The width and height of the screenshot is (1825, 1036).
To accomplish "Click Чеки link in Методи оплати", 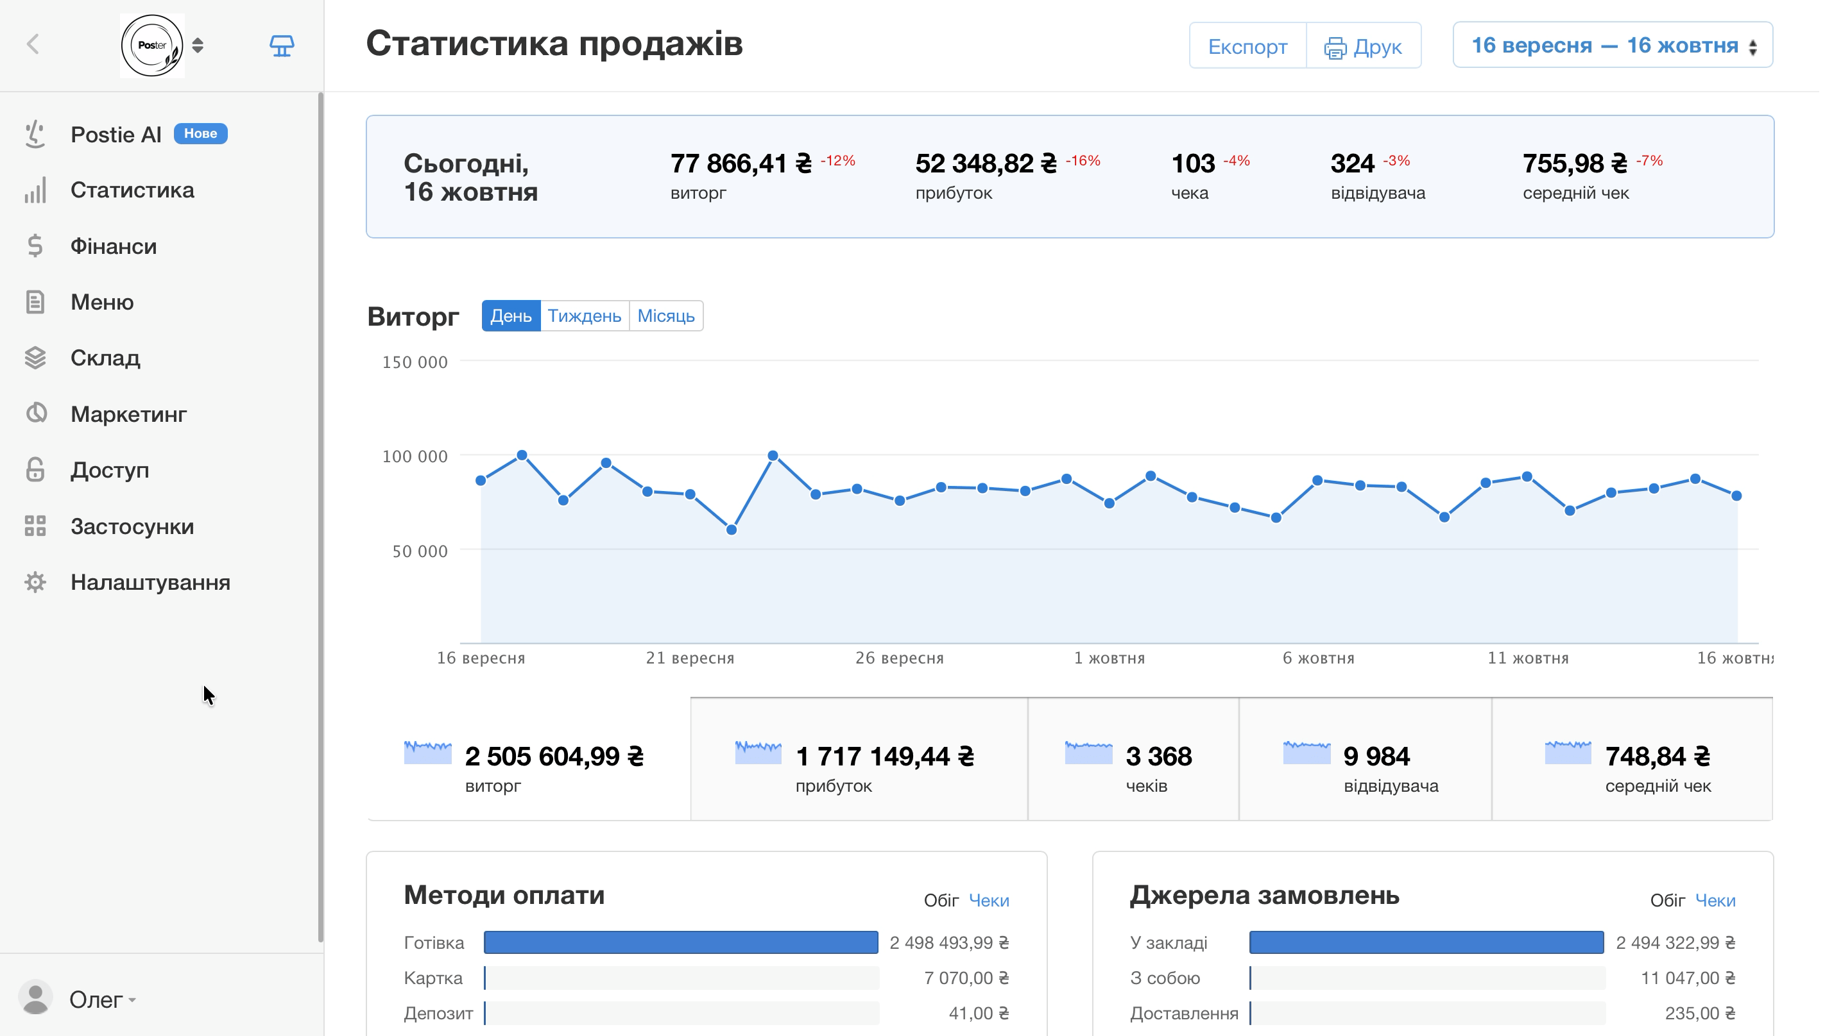I will (991, 901).
